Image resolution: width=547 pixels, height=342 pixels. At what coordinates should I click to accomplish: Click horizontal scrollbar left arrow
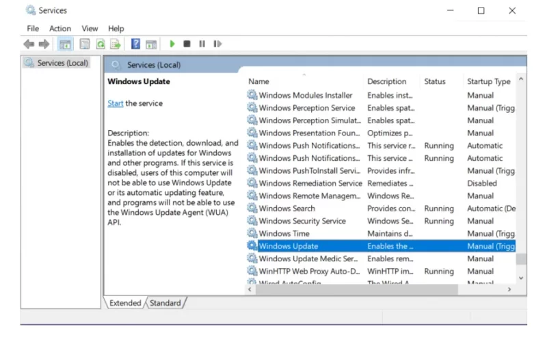pyautogui.click(x=250, y=289)
